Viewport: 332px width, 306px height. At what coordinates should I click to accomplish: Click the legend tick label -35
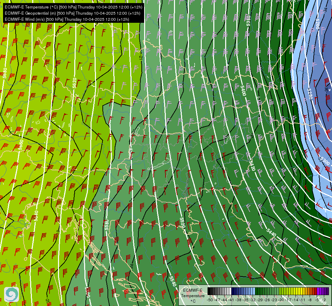click(x=246, y=300)
